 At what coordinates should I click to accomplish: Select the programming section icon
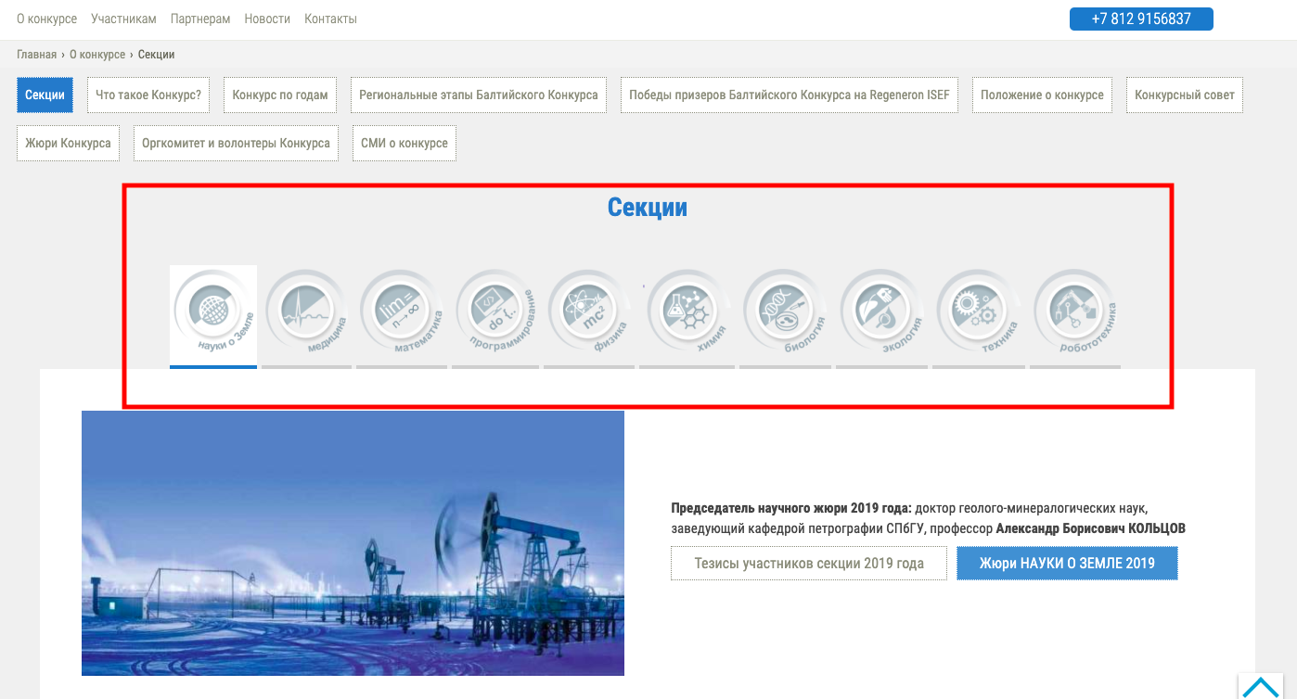click(x=496, y=313)
